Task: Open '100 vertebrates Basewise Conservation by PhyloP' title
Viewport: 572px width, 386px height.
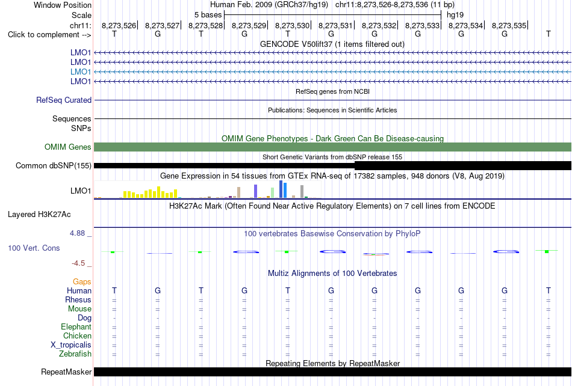Action: (332, 233)
